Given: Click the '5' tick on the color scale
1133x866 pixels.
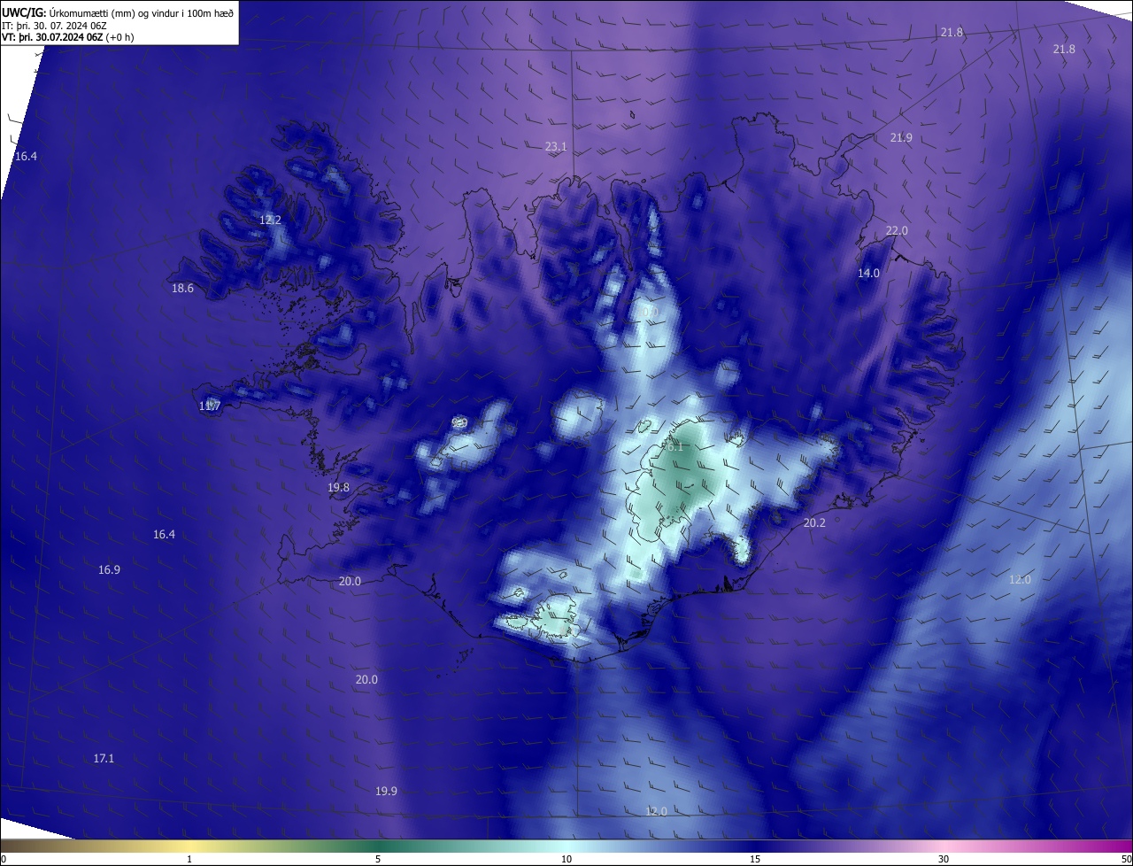Looking at the screenshot, I should click(x=378, y=859).
